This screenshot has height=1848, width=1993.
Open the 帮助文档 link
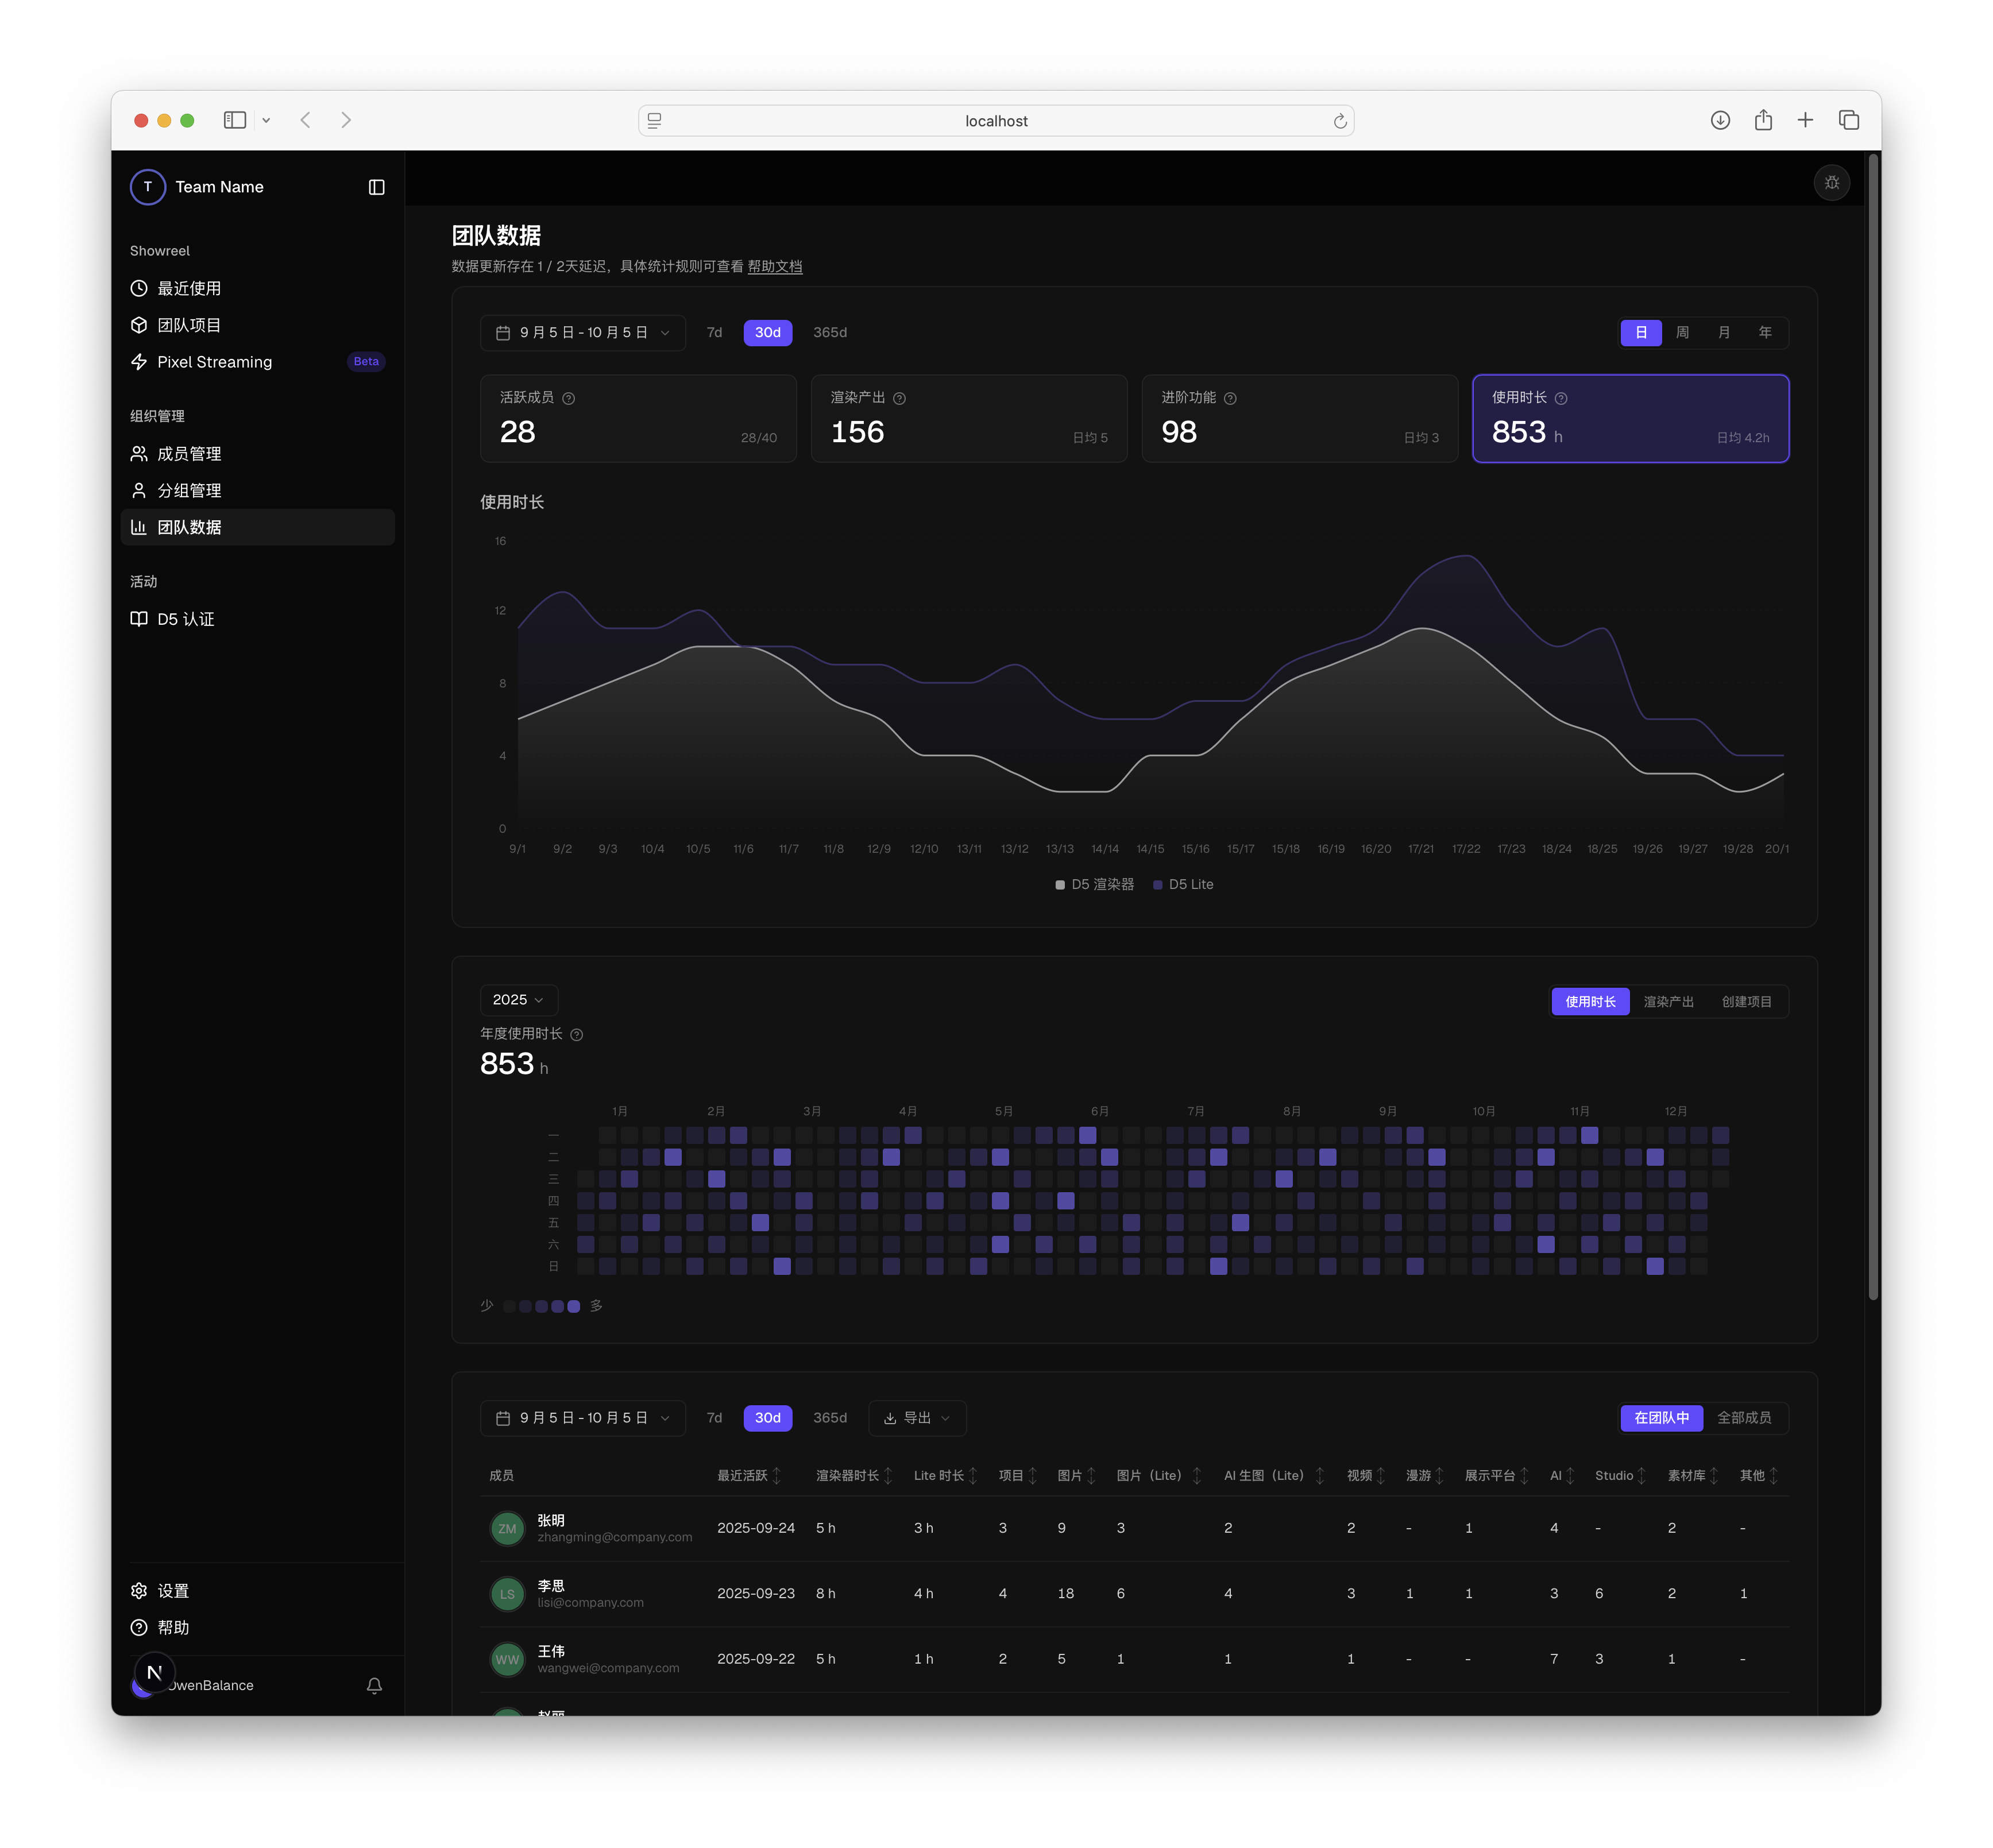tap(775, 267)
